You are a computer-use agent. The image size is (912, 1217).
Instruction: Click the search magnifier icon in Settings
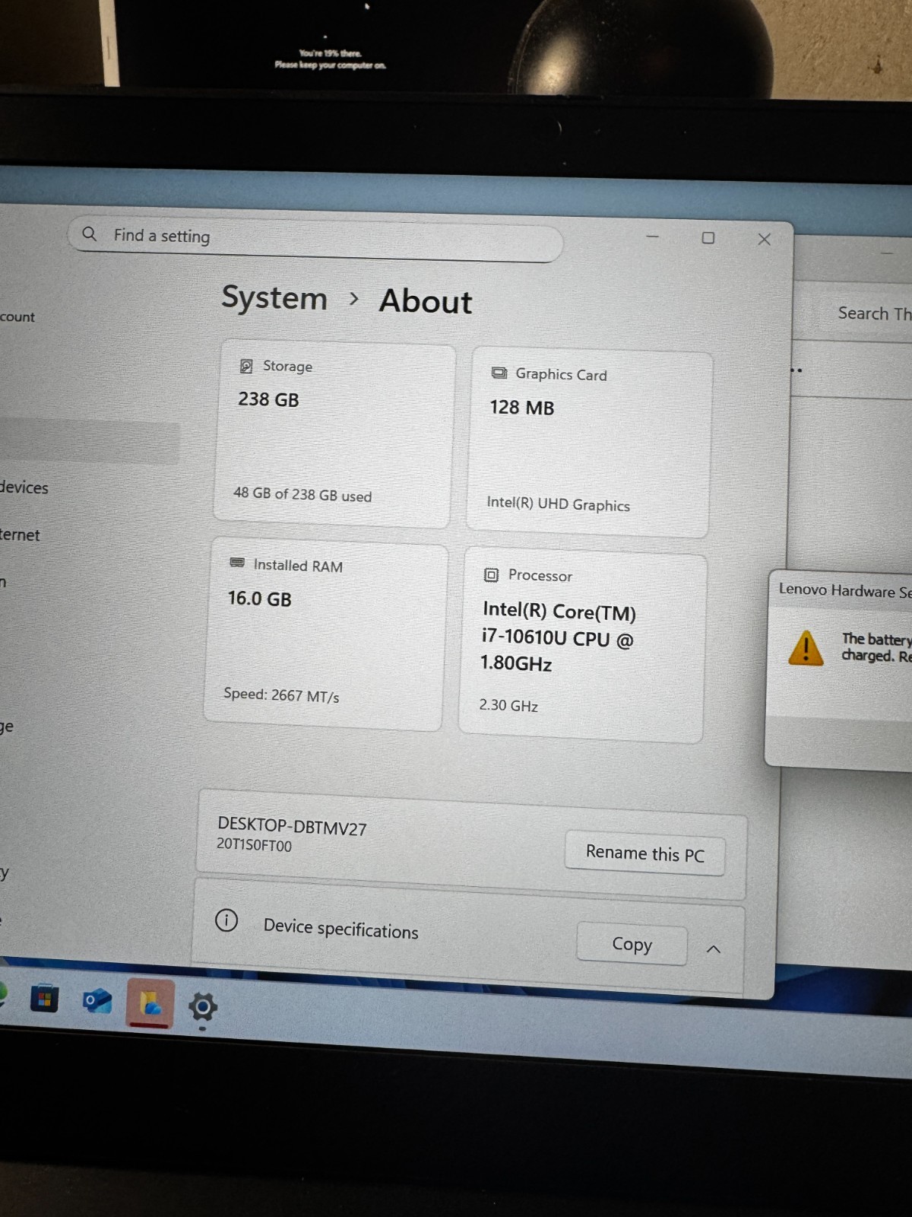click(x=90, y=234)
